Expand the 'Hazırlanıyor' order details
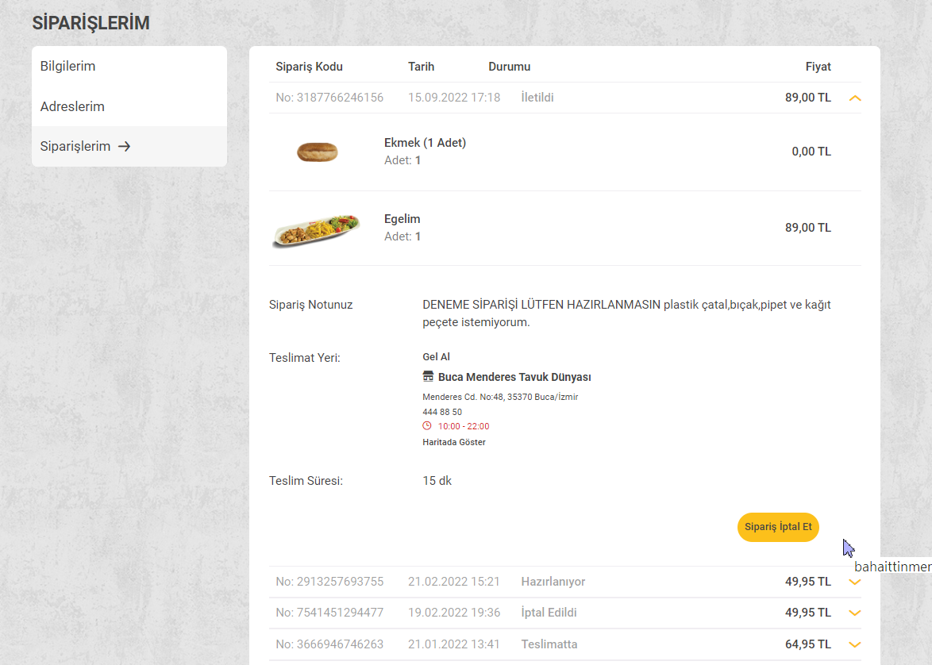 [x=855, y=582]
